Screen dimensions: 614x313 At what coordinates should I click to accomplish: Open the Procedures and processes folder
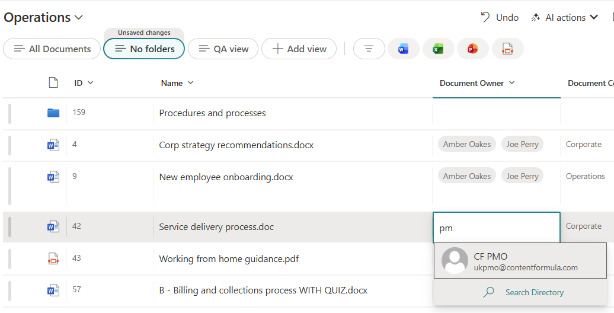[x=212, y=113]
